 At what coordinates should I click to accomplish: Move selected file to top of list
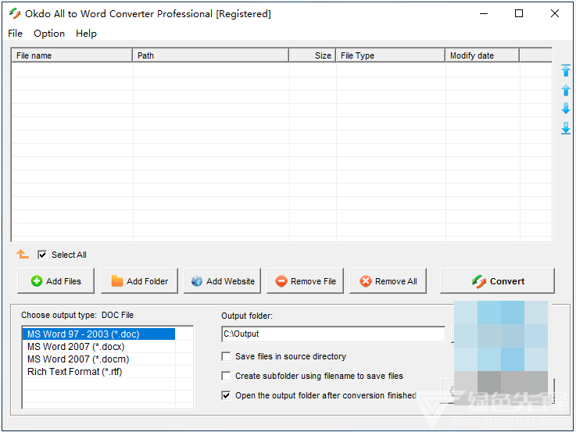566,70
